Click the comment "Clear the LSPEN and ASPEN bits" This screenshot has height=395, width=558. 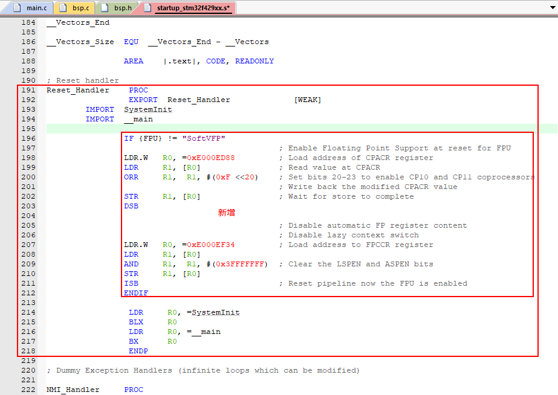coord(360,264)
